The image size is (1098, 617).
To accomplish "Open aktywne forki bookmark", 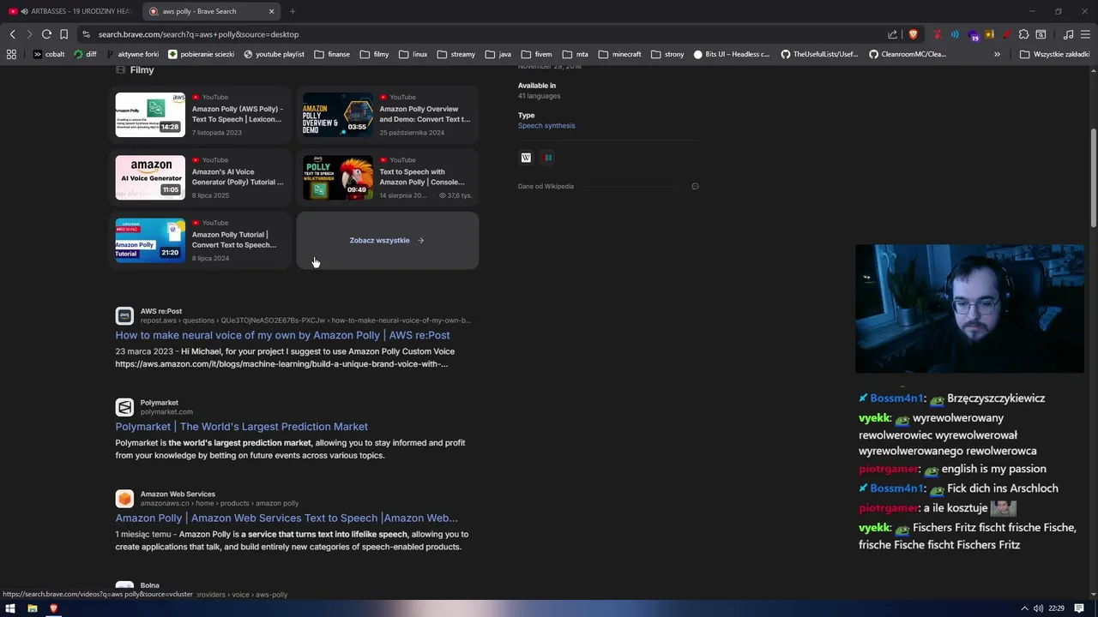I will (132, 54).
